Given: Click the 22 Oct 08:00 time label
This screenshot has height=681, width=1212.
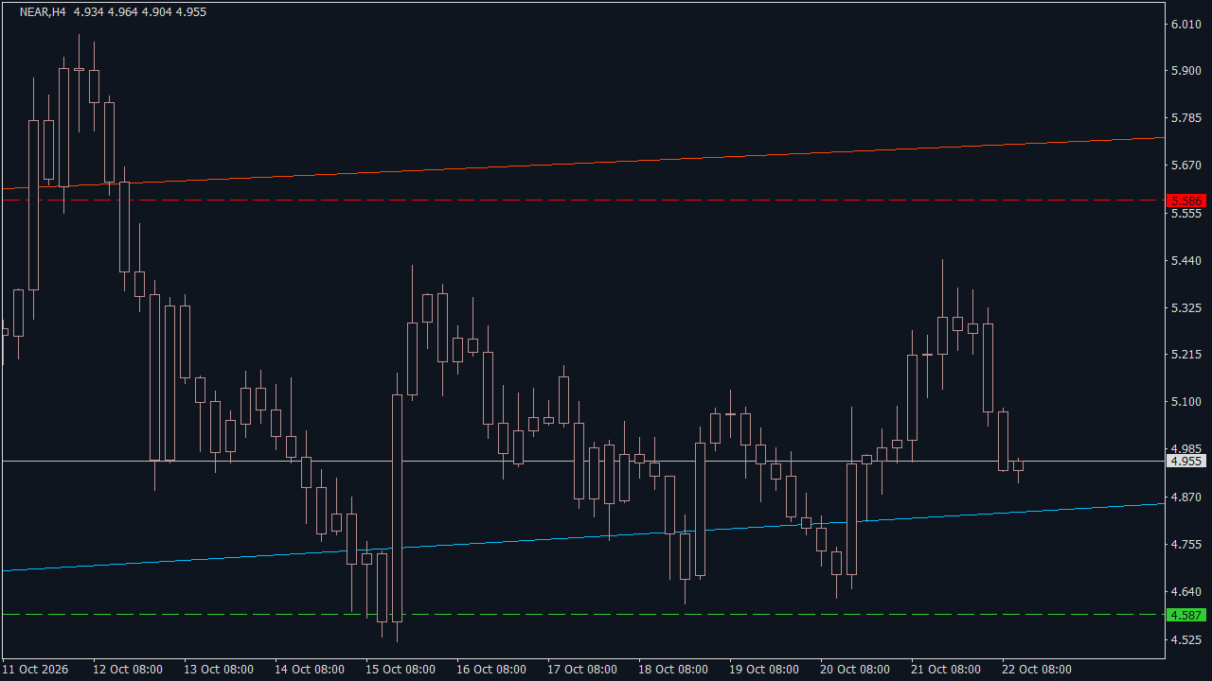Looking at the screenshot, I should click(1037, 670).
